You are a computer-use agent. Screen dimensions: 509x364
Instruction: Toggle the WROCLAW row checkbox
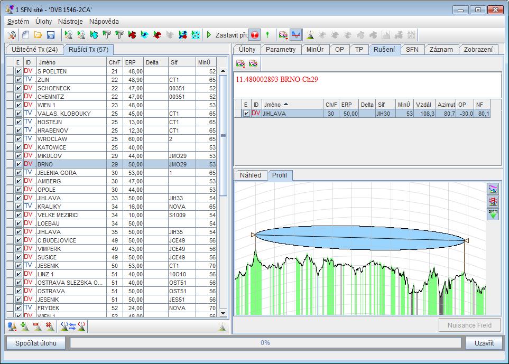18,138
